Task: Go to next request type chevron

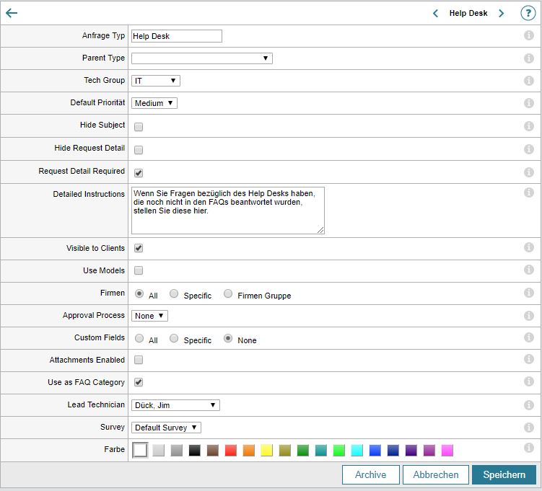Action: pyautogui.click(x=501, y=14)
